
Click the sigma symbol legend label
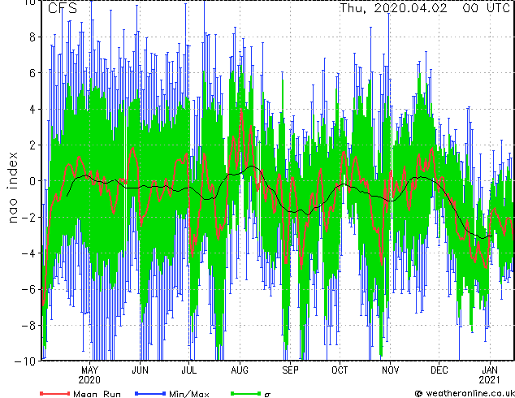point(267,395)
